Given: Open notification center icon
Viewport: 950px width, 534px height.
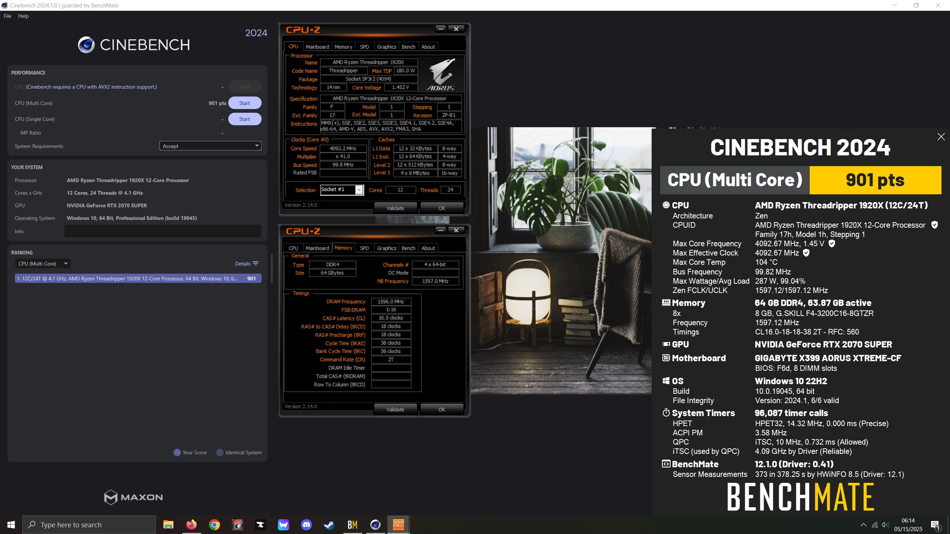Looking at the screenshot, I should pos(936,525).
